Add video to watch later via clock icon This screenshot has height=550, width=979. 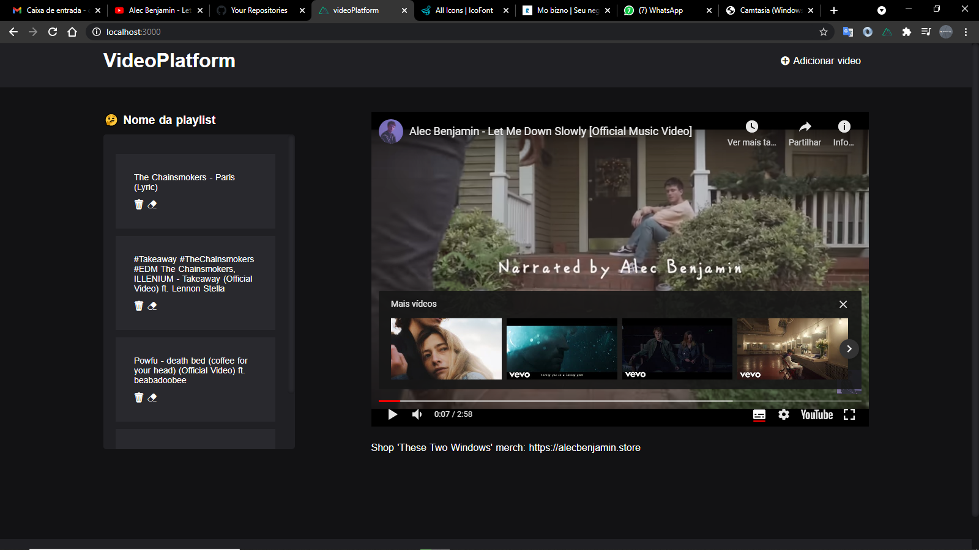pos(751,127)
